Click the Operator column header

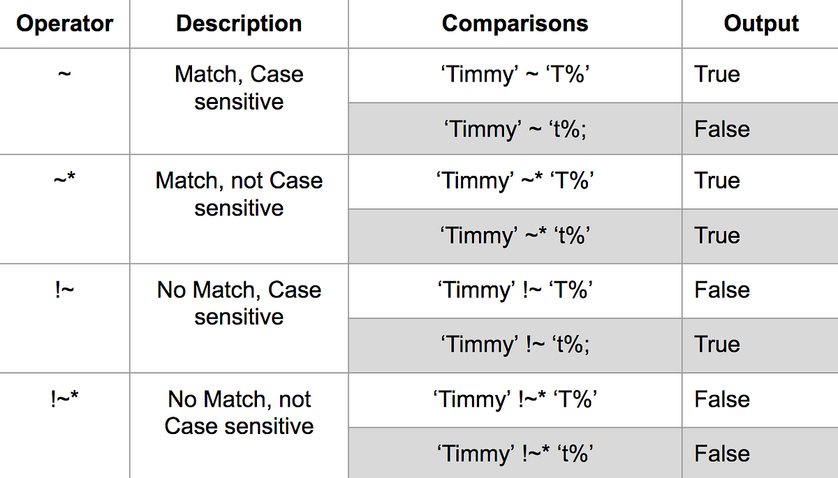click(x=64, y=24)
